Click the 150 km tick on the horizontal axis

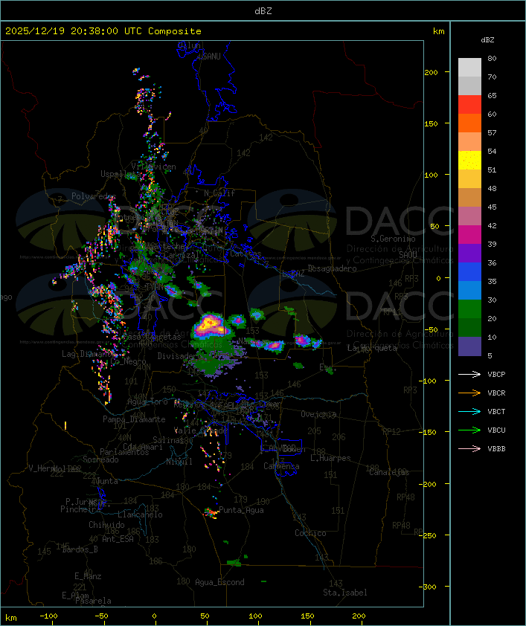click(307, 616)
